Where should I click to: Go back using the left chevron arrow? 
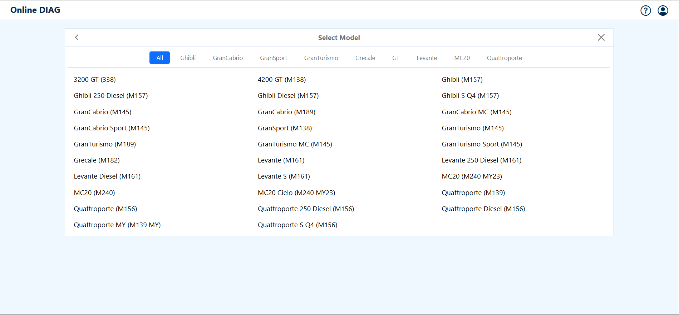pos(77,37)
